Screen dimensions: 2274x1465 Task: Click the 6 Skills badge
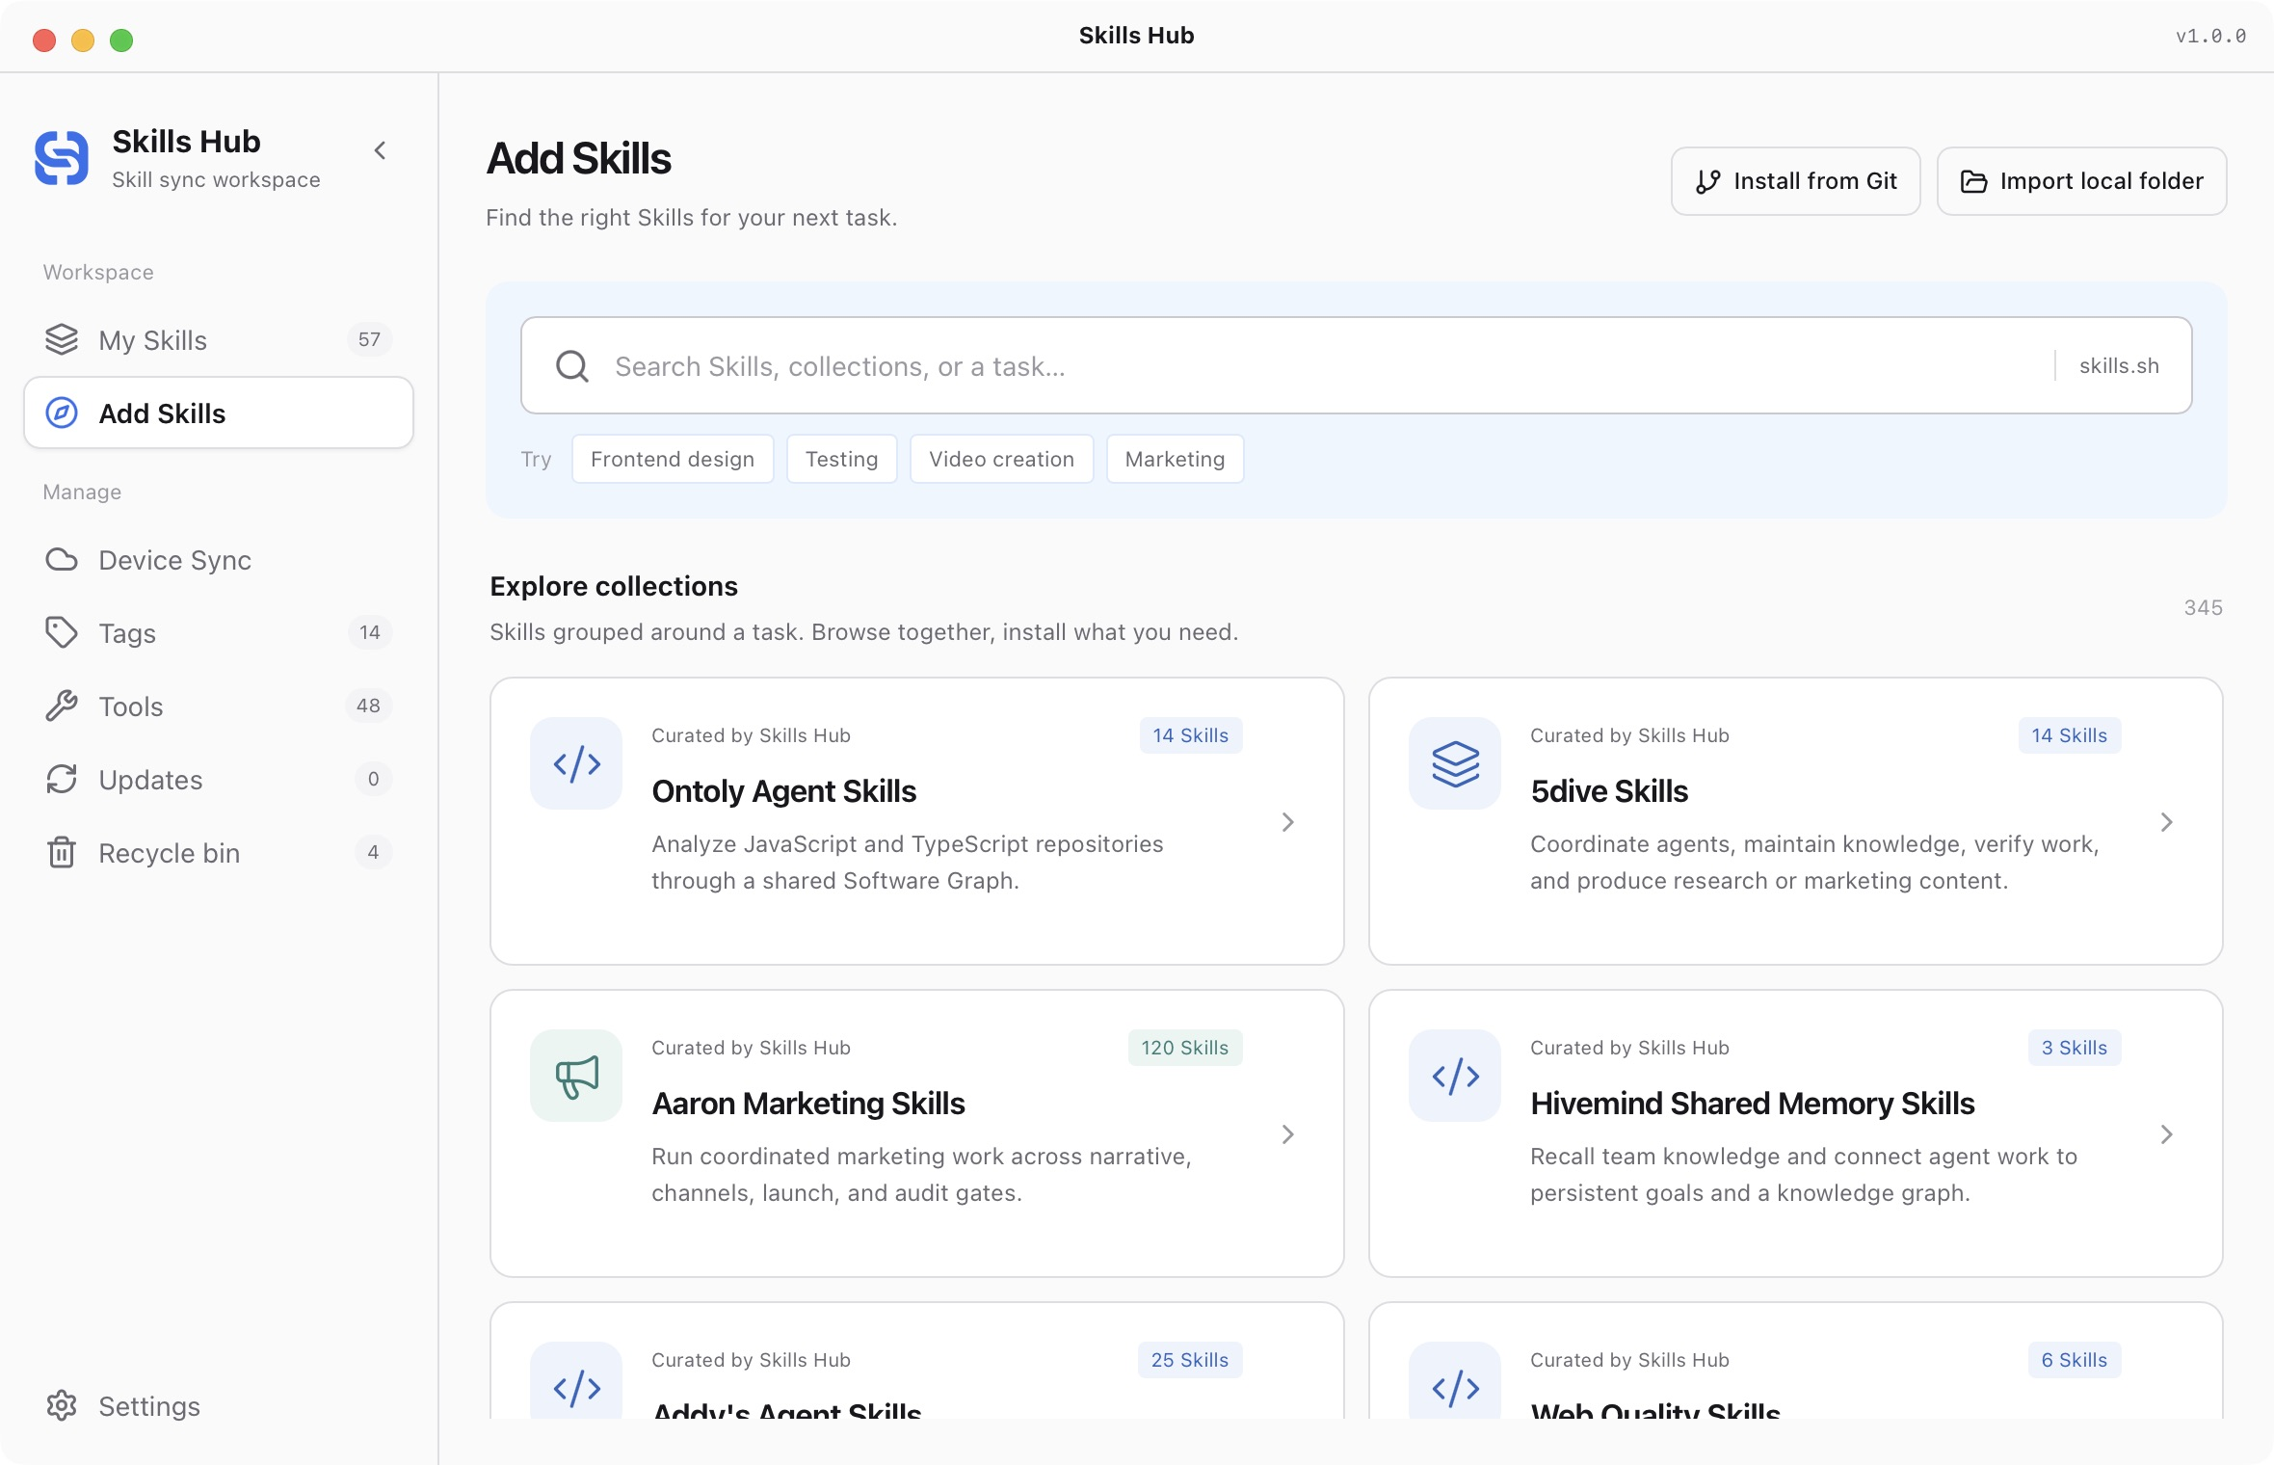[x=2074, y=1360]
